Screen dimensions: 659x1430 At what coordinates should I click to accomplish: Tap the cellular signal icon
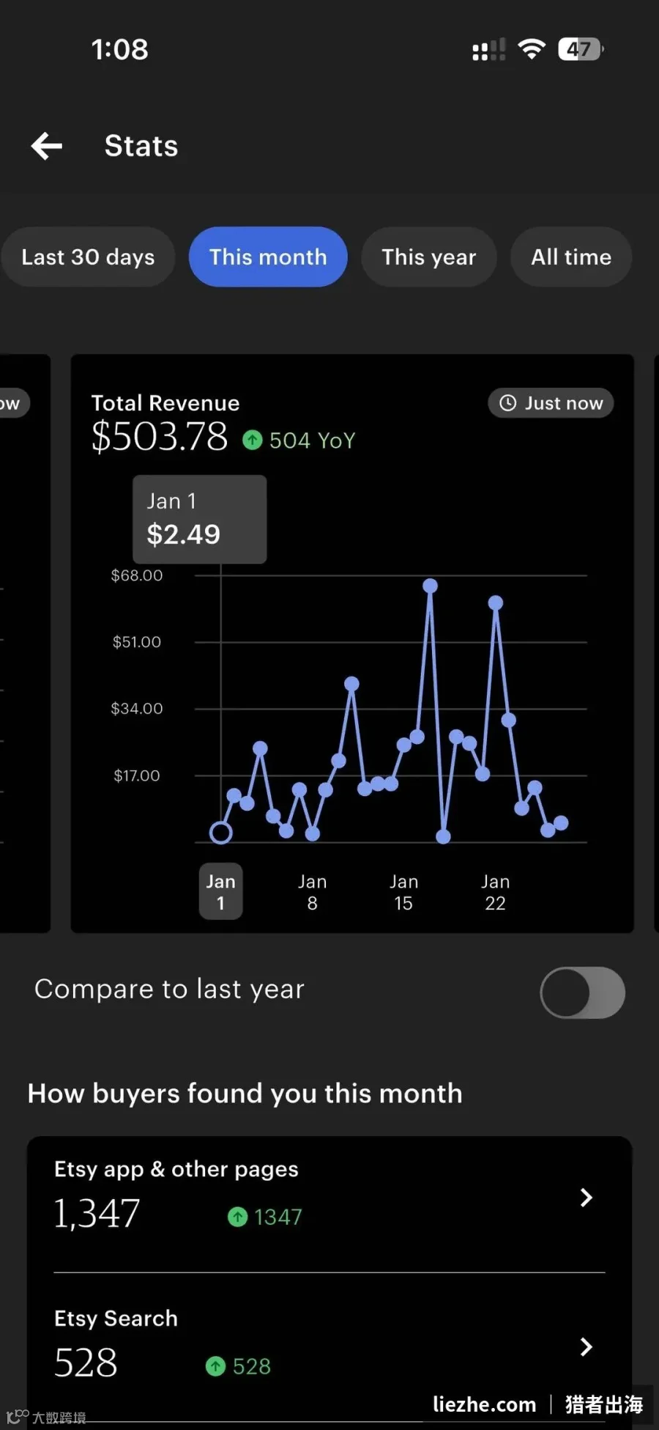489,50
